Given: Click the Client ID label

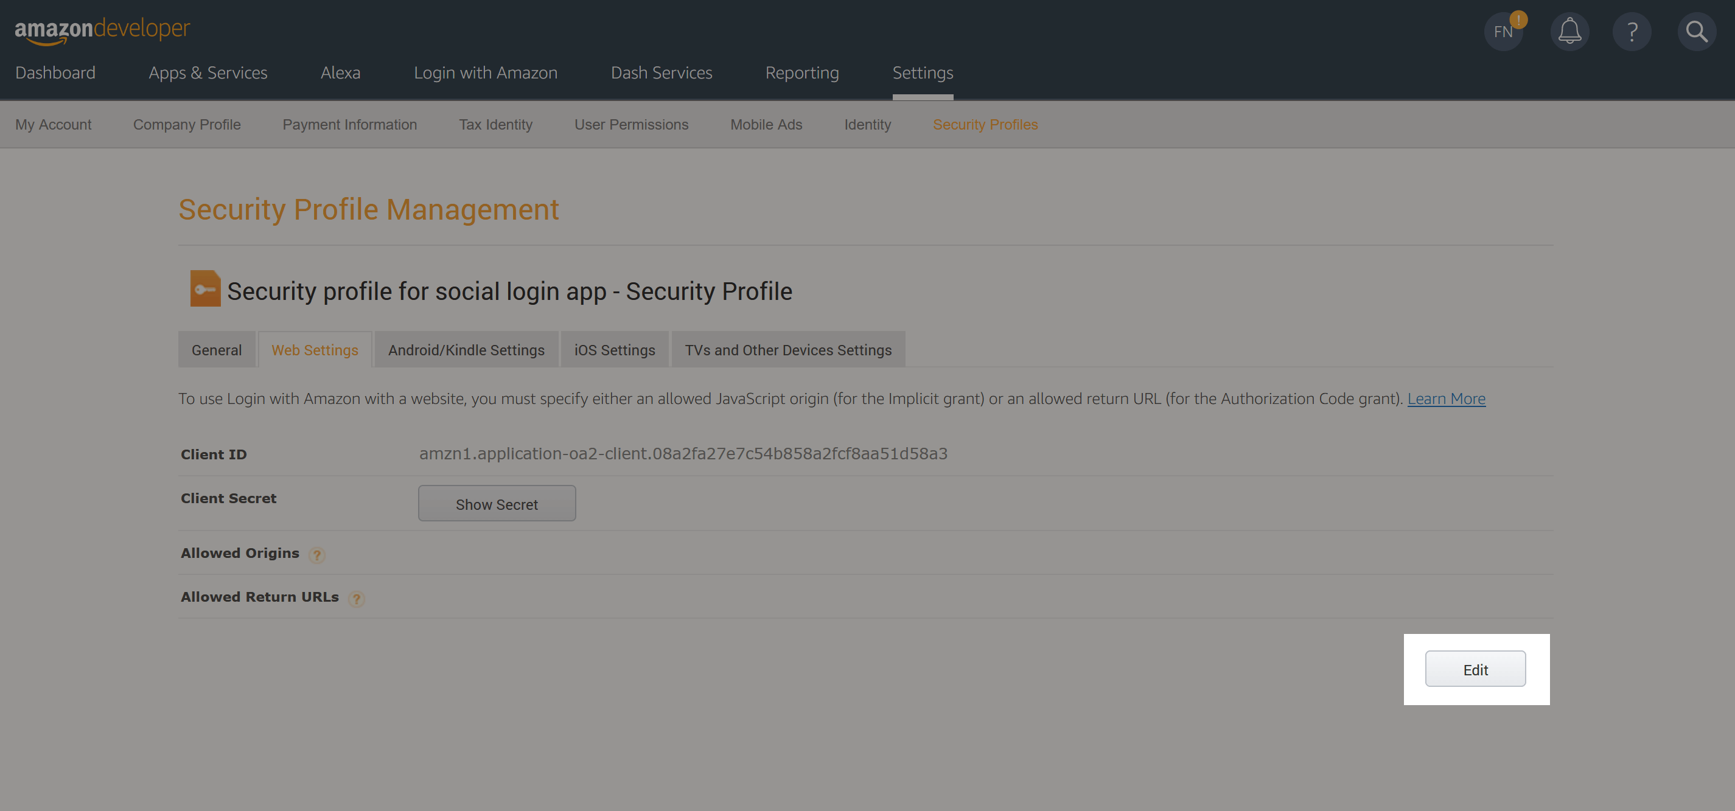Looking at the screenshot, I should 214,454.
